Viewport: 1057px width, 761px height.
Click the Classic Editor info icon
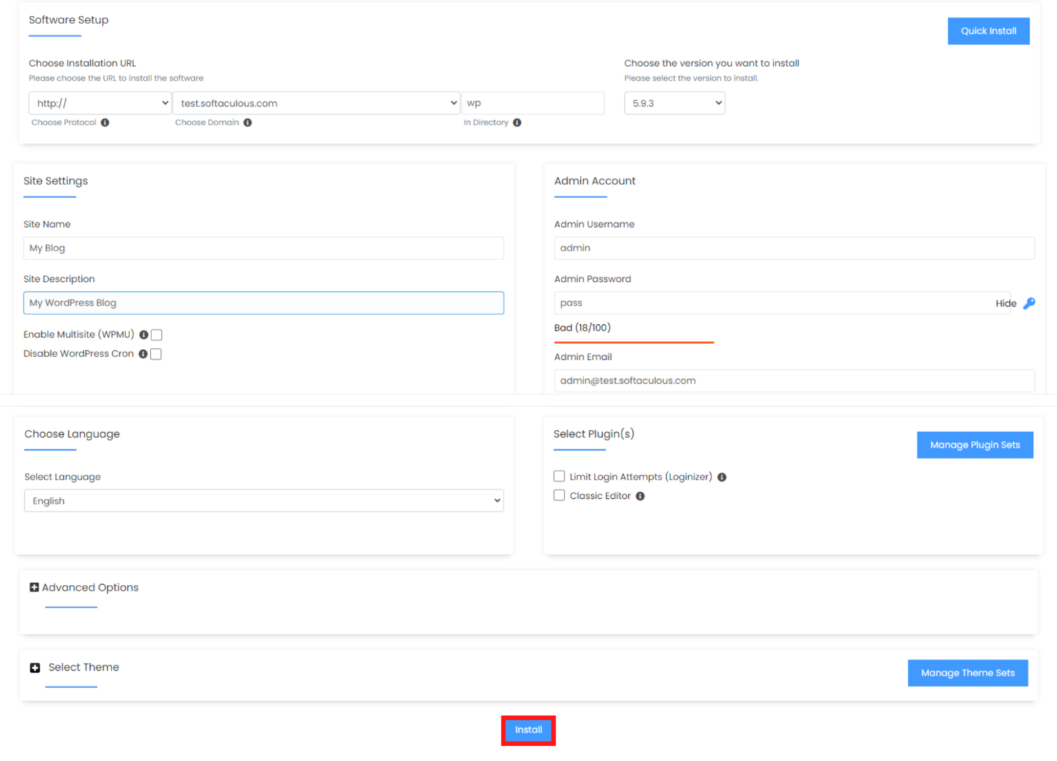(x=640, y=495)
